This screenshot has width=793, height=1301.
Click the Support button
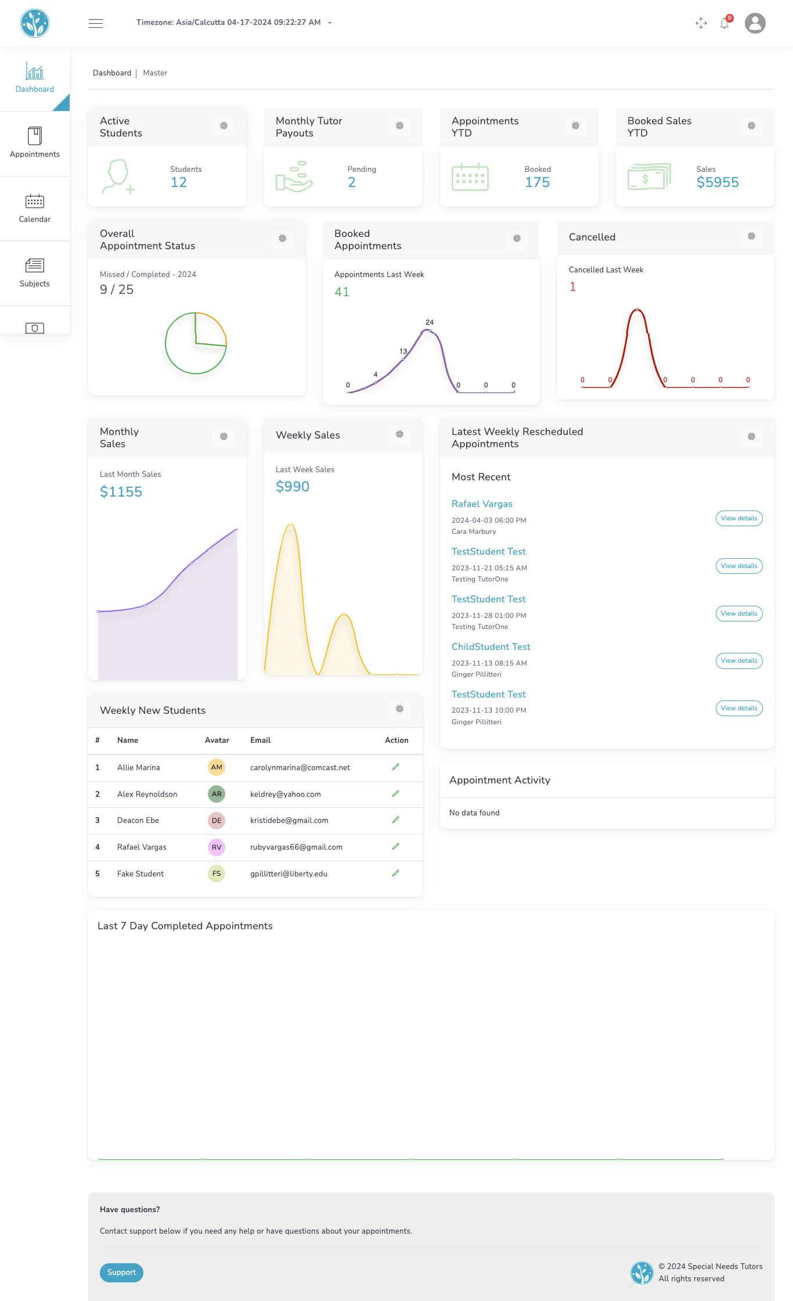(x=121, y=1272)
